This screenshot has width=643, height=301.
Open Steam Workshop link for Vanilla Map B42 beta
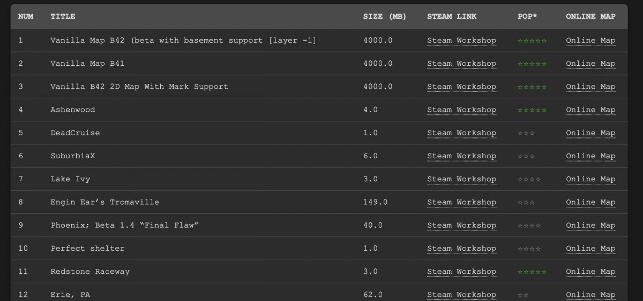point(461,41)
